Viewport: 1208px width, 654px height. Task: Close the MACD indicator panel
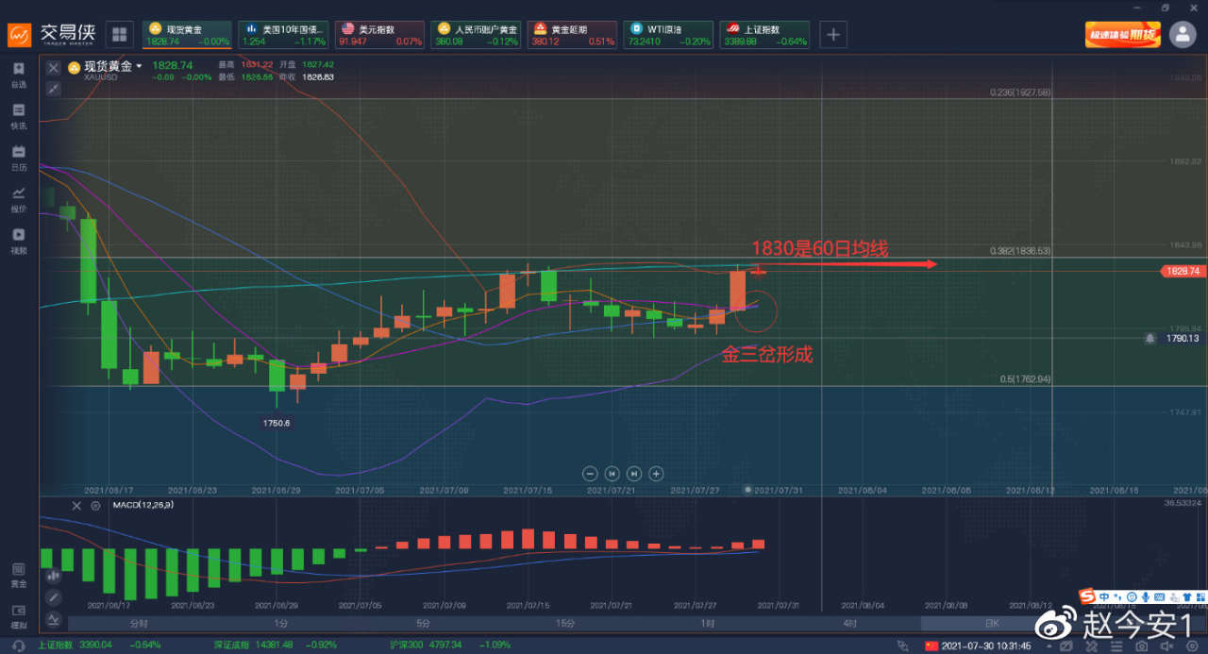tap(77, 506)
